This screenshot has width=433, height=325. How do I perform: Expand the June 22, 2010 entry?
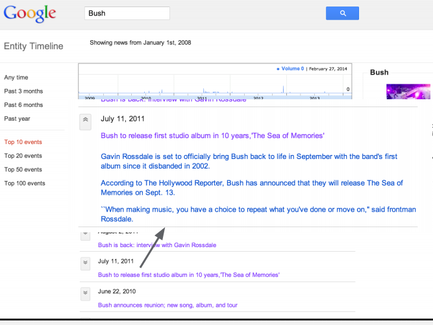pos(85,294)
